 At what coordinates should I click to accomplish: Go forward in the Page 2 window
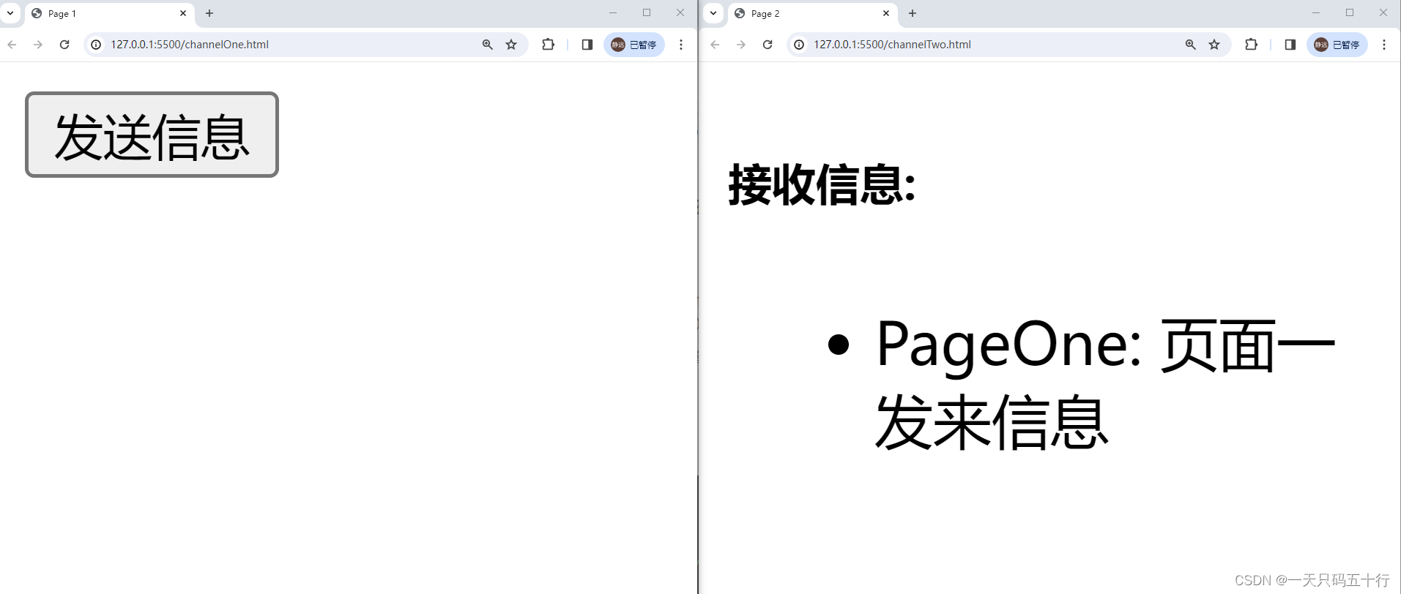click(741, 45)
